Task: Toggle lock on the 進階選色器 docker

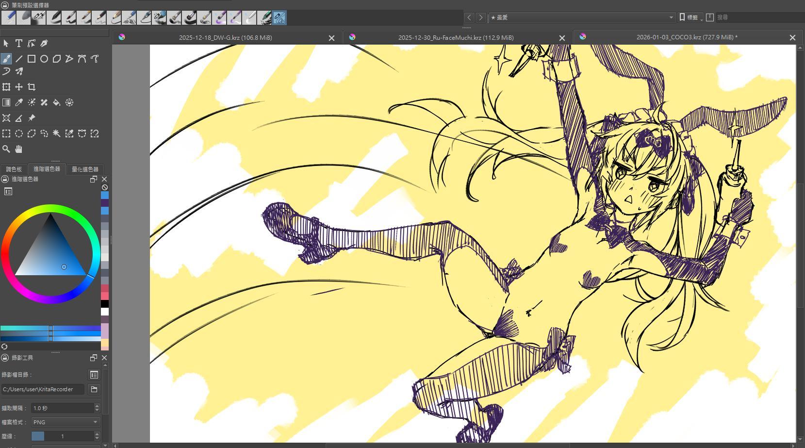Action: [x=5, y=179]
